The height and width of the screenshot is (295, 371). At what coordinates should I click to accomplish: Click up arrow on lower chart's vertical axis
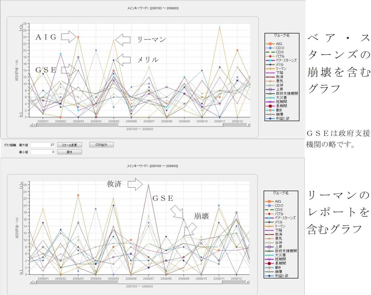point(21,186)
